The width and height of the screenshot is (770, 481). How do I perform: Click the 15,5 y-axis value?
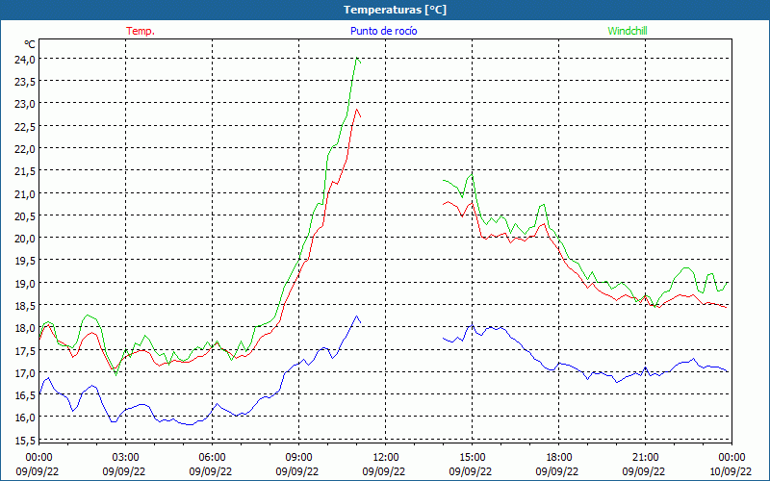[25, 440]
